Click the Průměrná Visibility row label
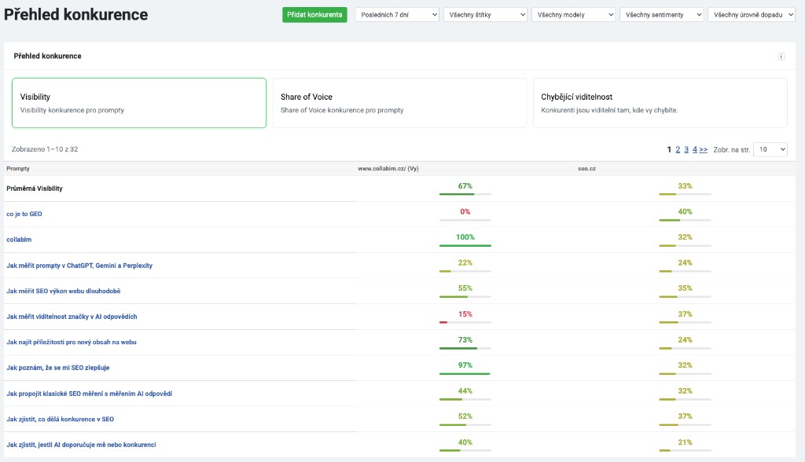 pos(35,189)
